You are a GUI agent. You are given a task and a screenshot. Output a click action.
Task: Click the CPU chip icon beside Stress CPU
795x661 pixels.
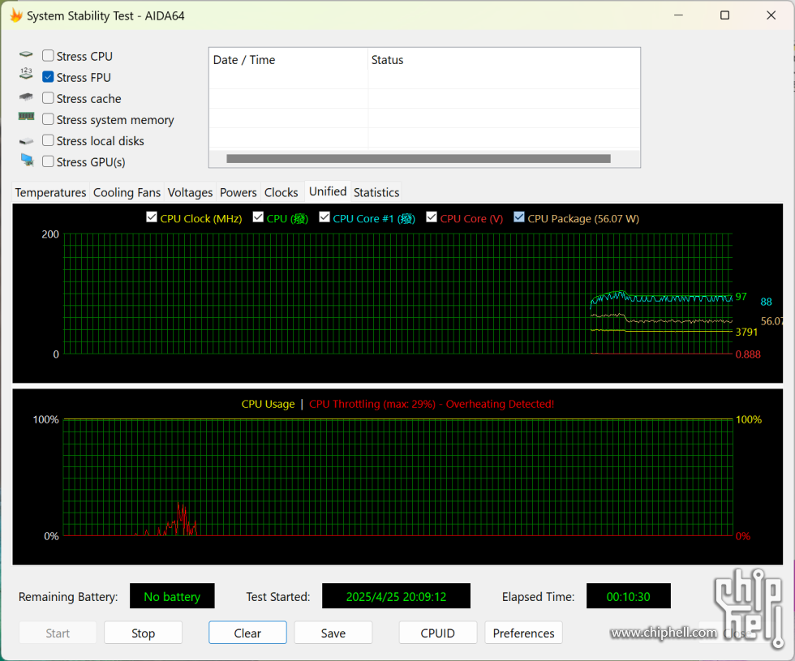[26, 54]
